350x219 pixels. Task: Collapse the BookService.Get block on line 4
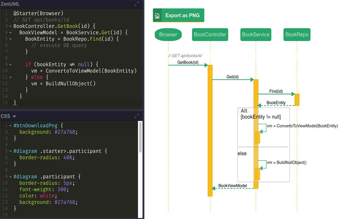coord(10,32)
